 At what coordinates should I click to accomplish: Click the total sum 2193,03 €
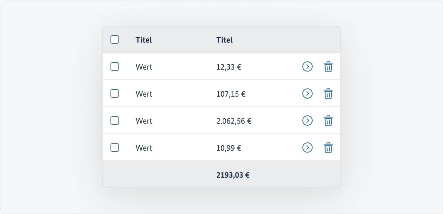233,175
